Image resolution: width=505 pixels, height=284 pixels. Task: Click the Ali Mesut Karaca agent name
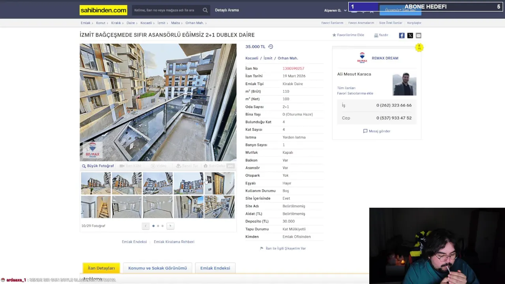click(x=354, y=74)
